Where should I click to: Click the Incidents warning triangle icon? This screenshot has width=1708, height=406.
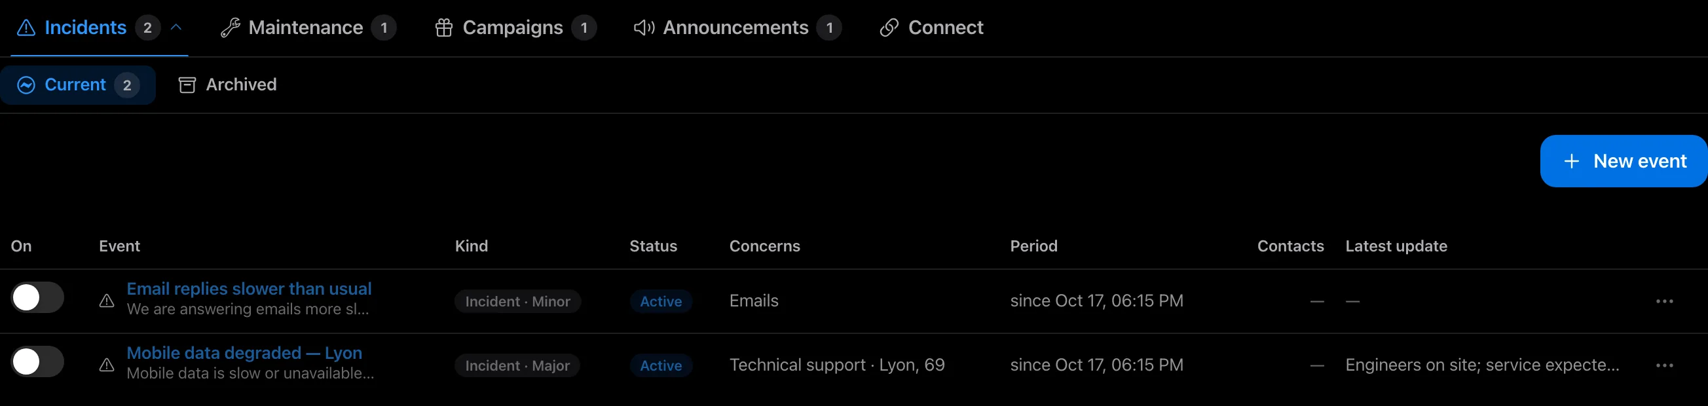tap(26, 28)
